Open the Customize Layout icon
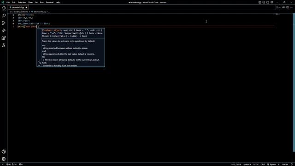 pyautogui.click(x=272, y=2)
